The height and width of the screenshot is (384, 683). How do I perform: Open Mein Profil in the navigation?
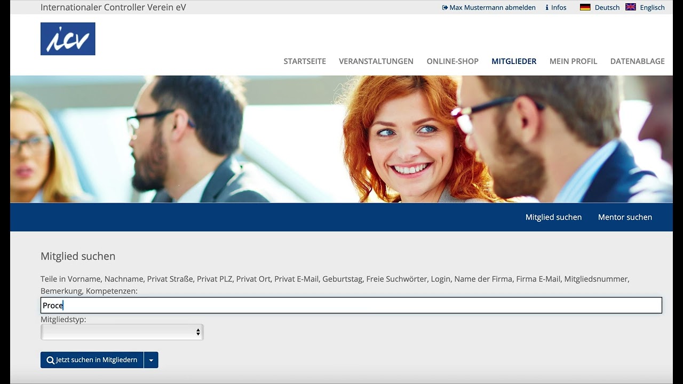point(574,61)
